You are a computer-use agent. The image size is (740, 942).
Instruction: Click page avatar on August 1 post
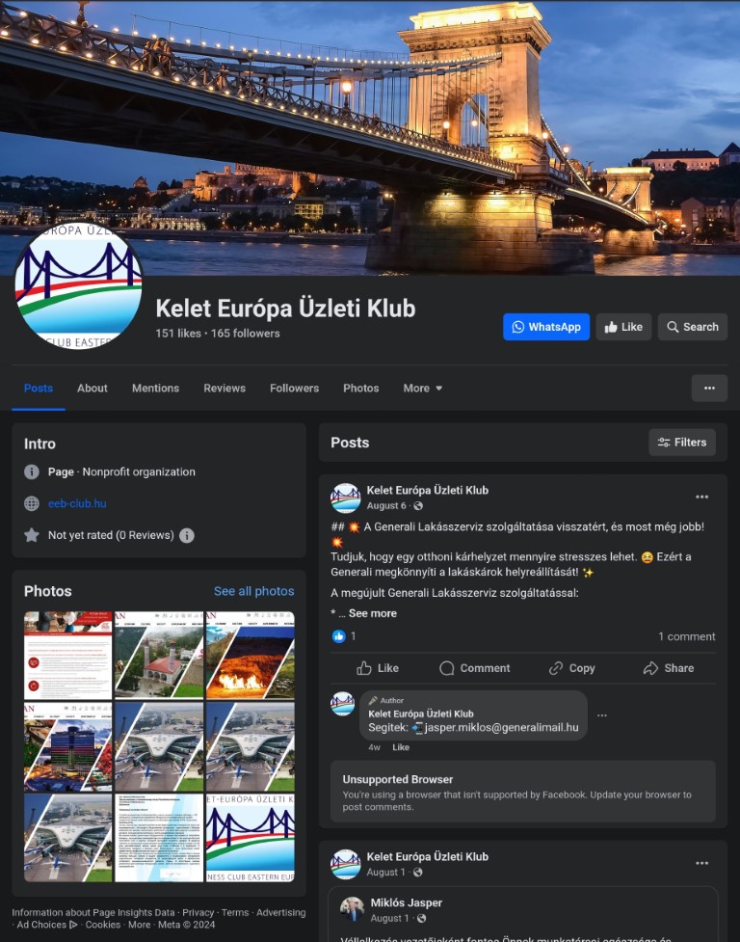point(346,865)
